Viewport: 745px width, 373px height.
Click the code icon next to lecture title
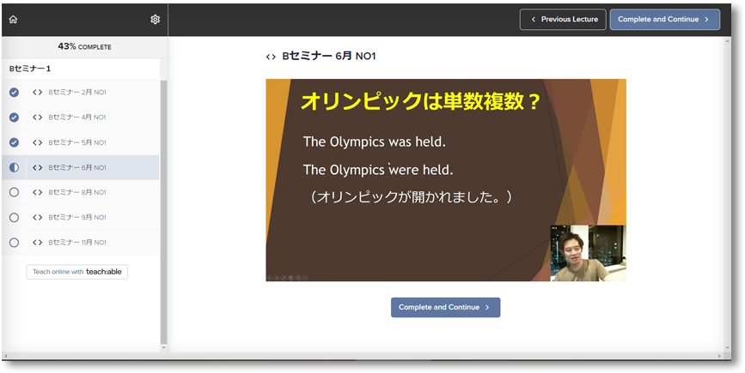coord(271,57)
